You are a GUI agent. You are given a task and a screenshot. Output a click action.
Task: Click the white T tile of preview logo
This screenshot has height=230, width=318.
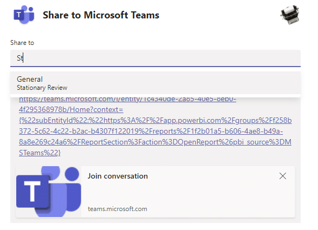tap(33, 191)
